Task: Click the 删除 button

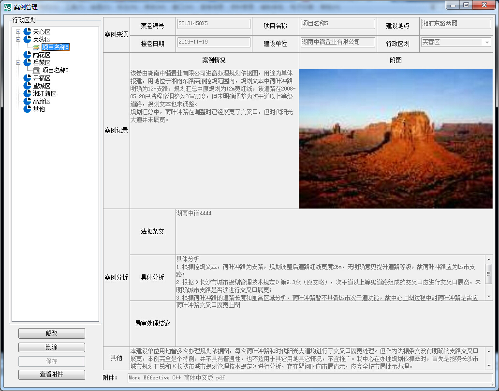Action: (52, 347)
